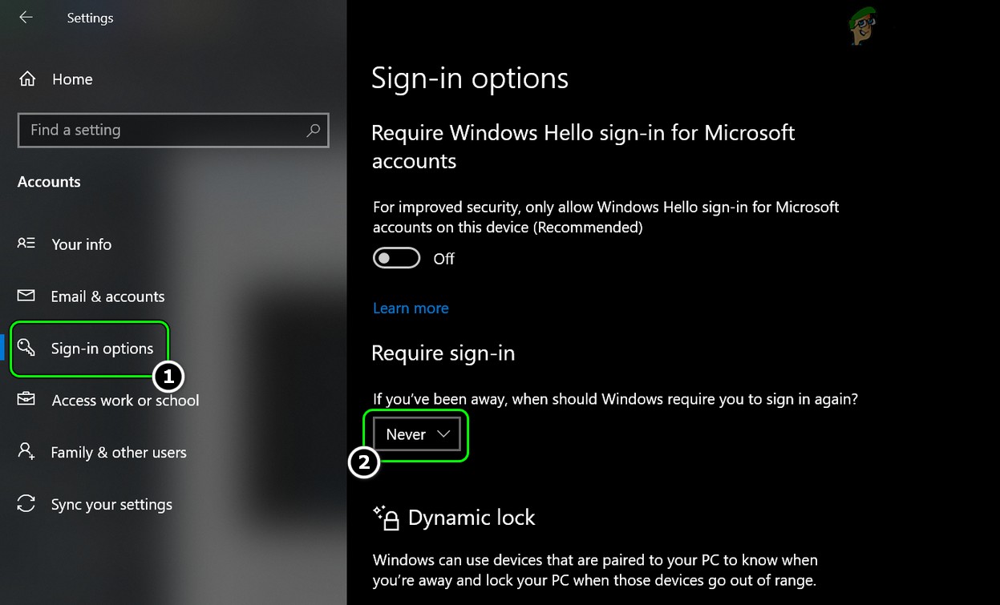1000x605 pixels.
Task: Click the search magnifier in Find a setting
Action: point(314,129)
